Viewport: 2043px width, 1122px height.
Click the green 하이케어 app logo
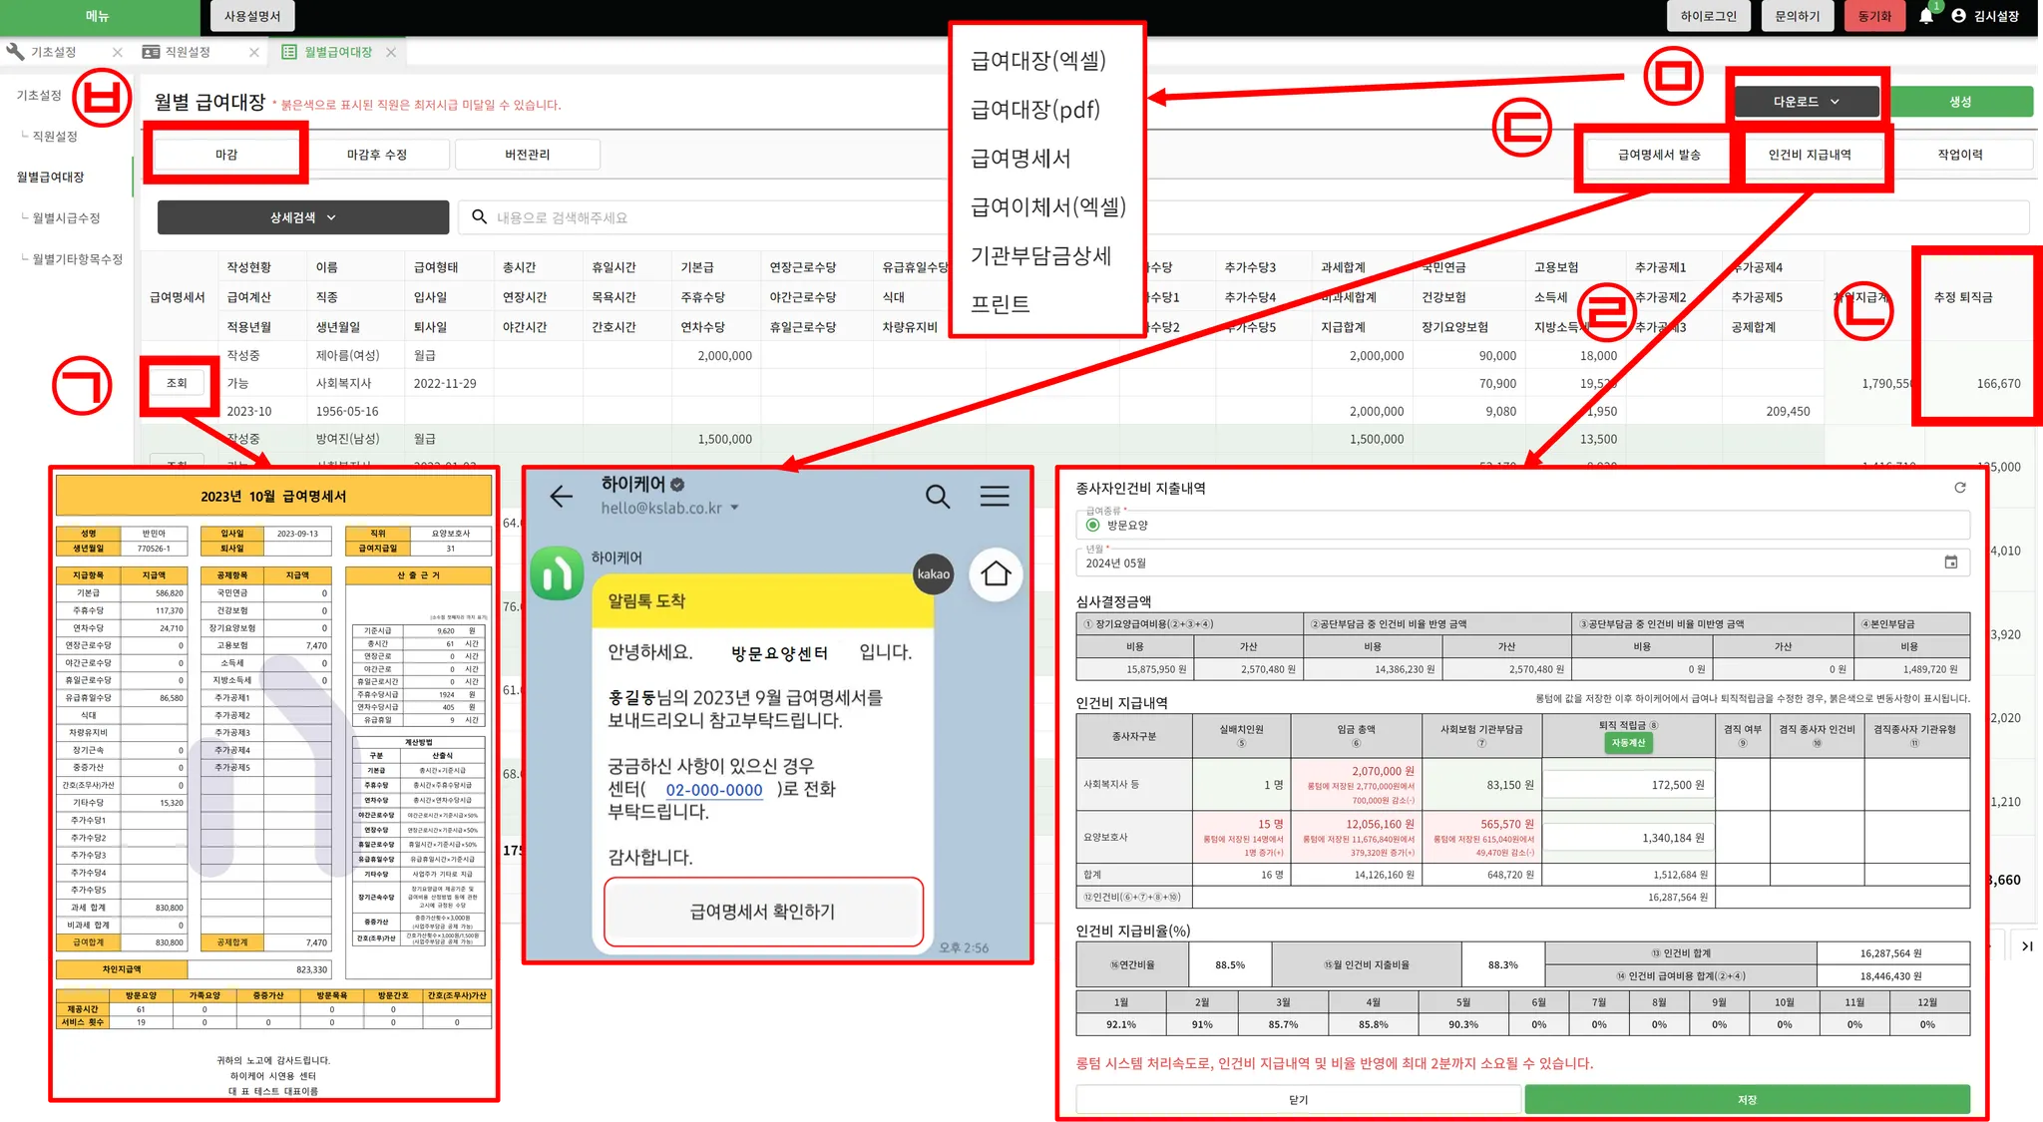tap(557, 573)
